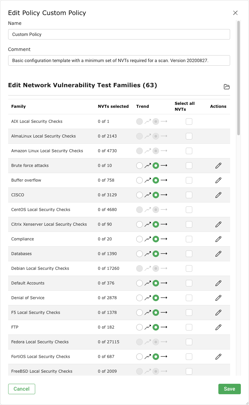Click the Name input field
Image resolution: width=249 pixels, height=405 pixels.
[119, 34]
